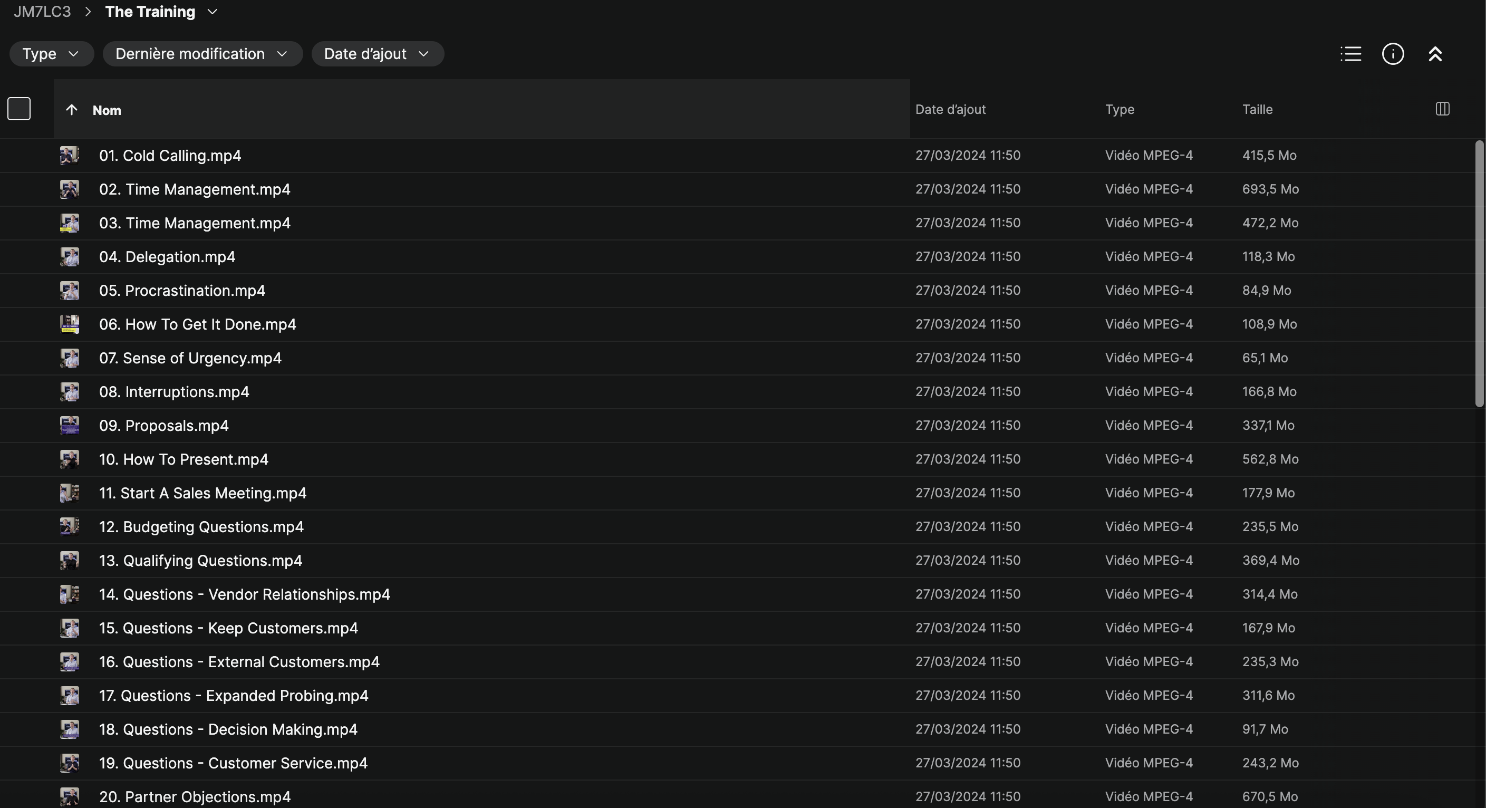Open the info details panel icon
This screenshot has height=808, width=1486.
tap(1393, 54)
